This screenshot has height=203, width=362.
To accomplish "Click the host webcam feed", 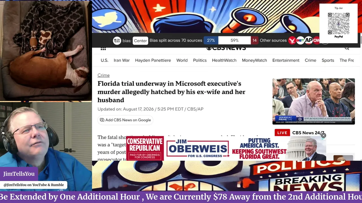I will [x=46, y=146].
